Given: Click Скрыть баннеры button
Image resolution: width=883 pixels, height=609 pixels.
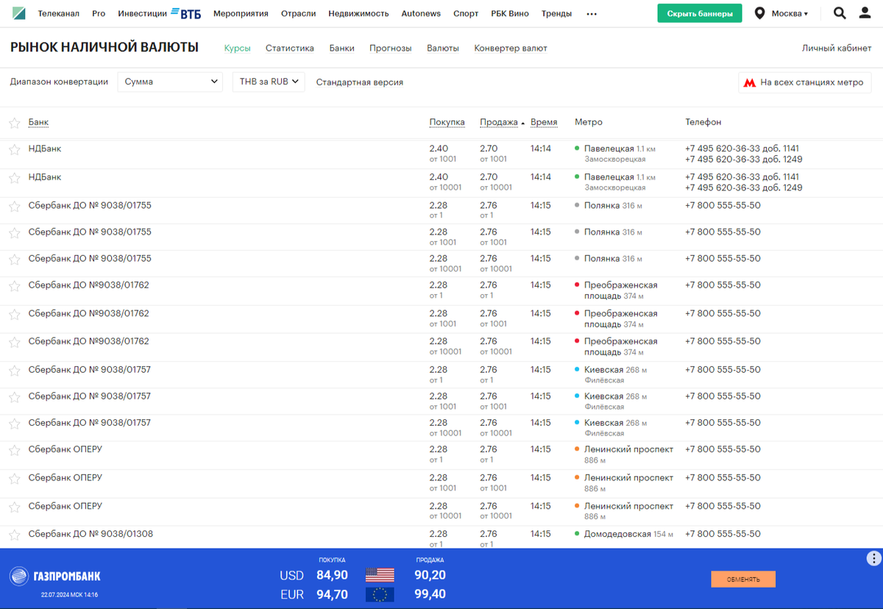Looking at the screenshot, I should [x=700, y=13].
